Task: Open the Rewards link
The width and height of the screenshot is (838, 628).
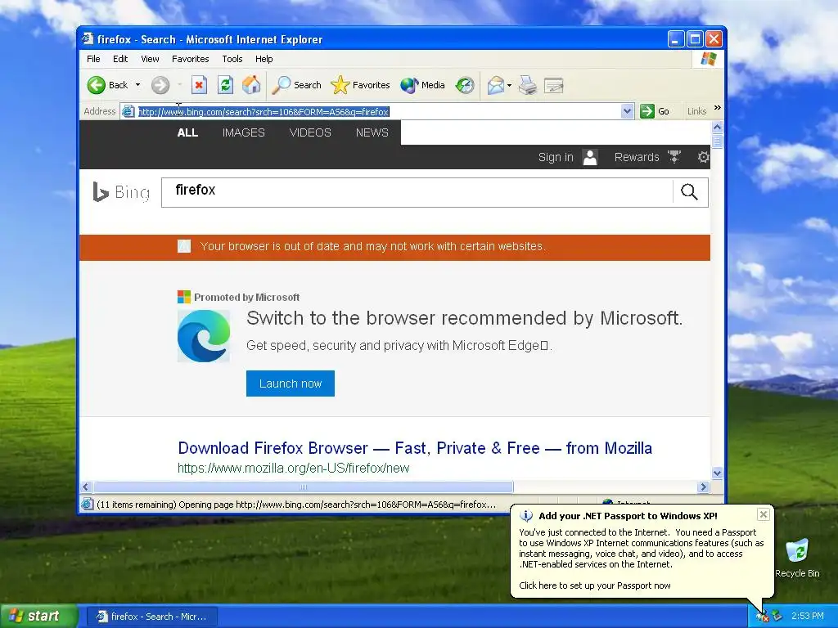Action: point(637,157)
